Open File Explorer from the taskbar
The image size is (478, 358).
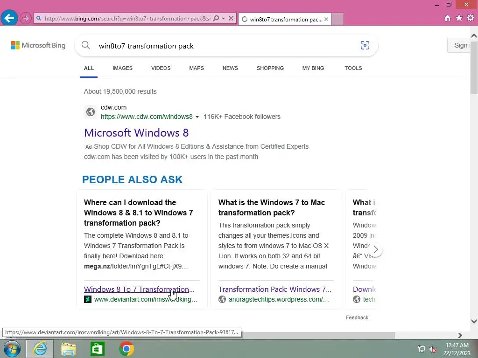tap(69, 349)
